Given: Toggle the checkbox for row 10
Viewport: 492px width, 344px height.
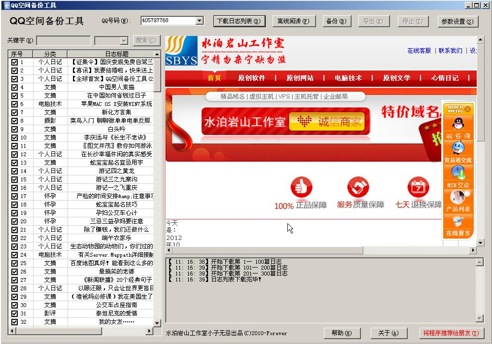Looking at the screenshot, I should (x=14, y=138).
